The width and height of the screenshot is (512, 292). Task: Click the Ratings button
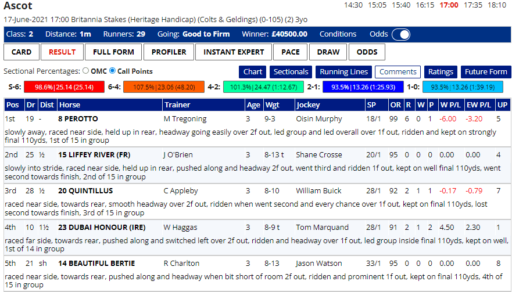click(441, 72)
